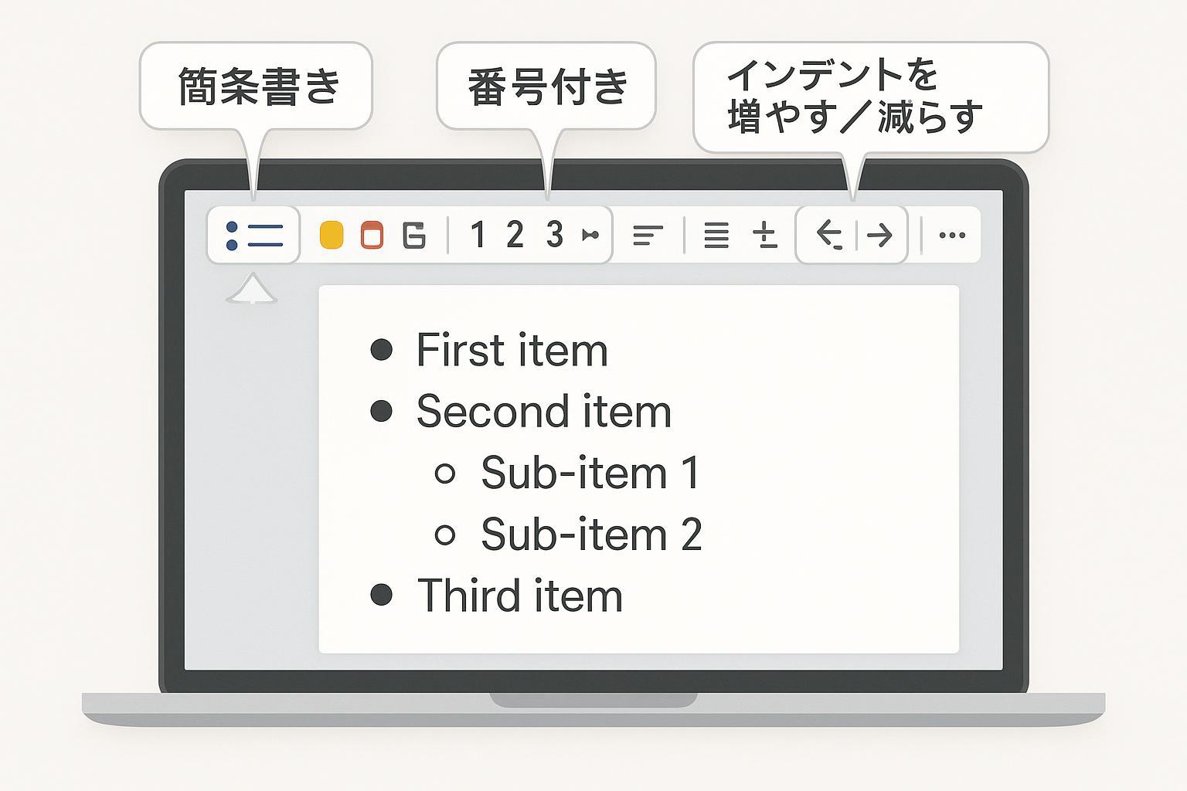Select the left-align text icon
The height and width of the screenshot is (791, 1187).
(648, 235)
